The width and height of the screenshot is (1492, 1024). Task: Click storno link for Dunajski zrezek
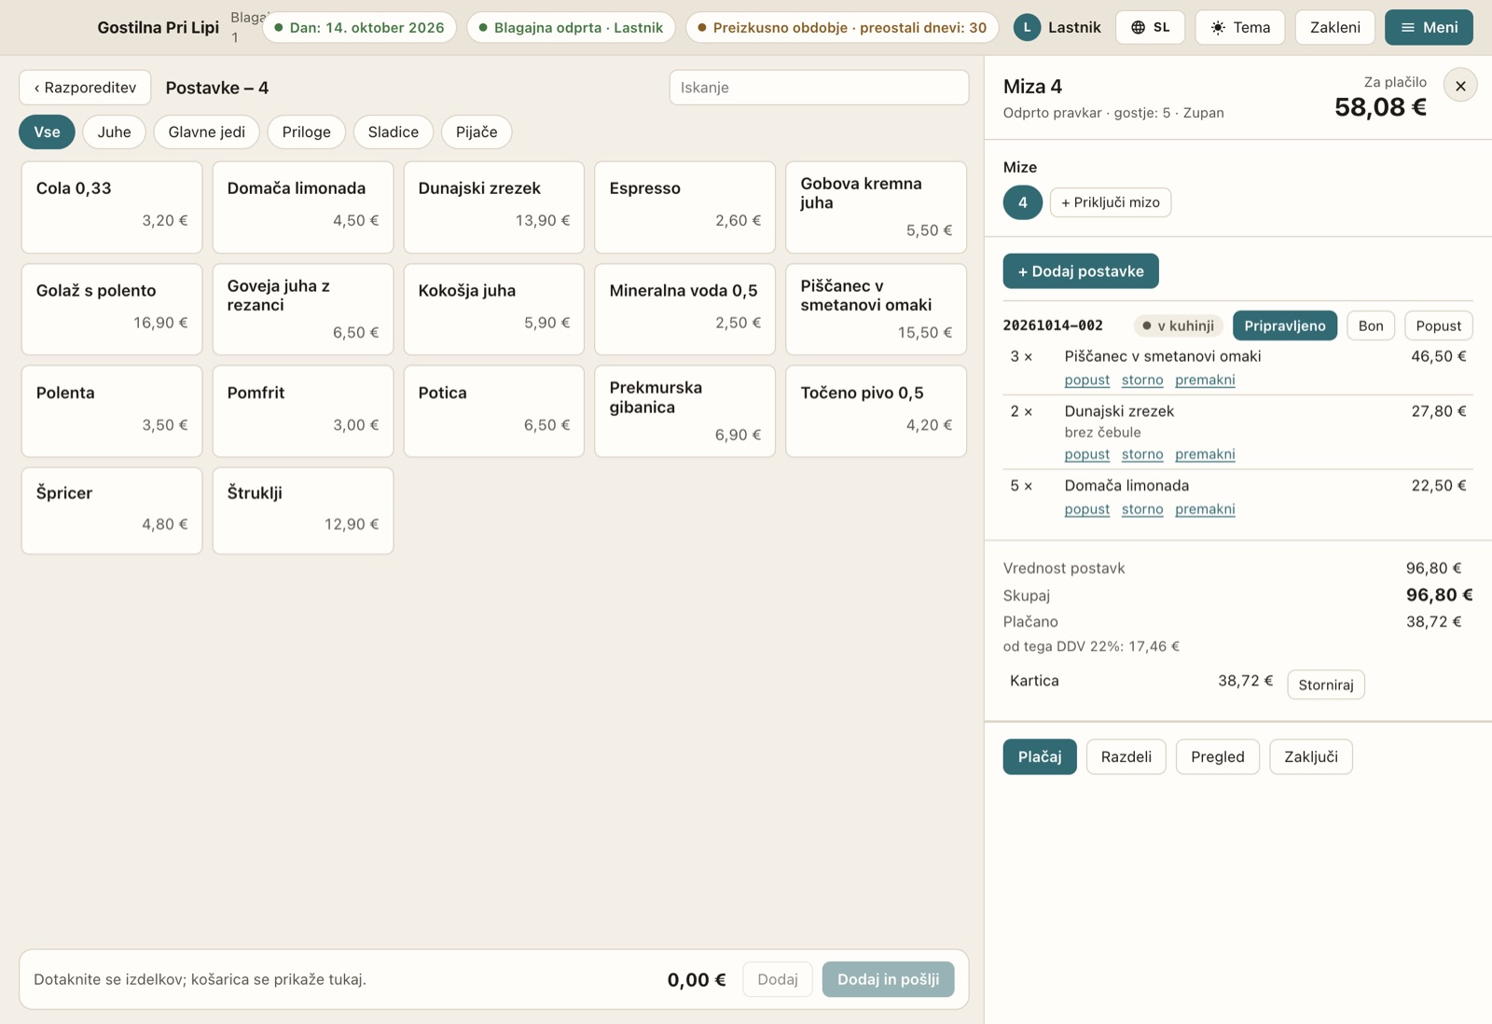1142,454
